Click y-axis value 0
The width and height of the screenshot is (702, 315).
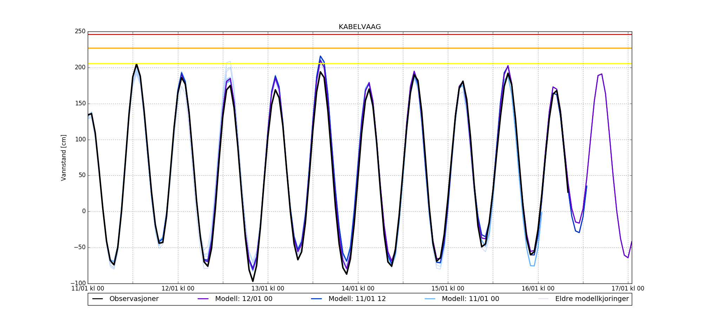(84, 211)
